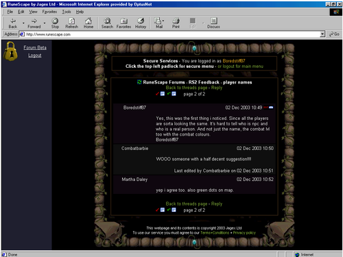The image size is (343, 257).
Task: Reload the page using Refresh
Action: 71,23
